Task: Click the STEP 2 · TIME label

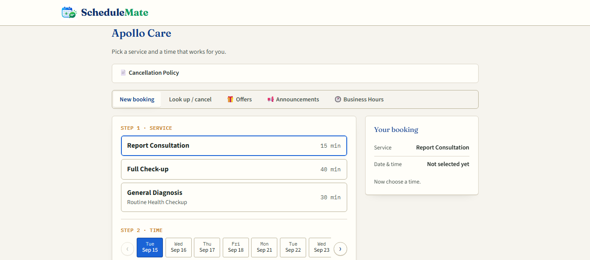Action: coord(141,230)
